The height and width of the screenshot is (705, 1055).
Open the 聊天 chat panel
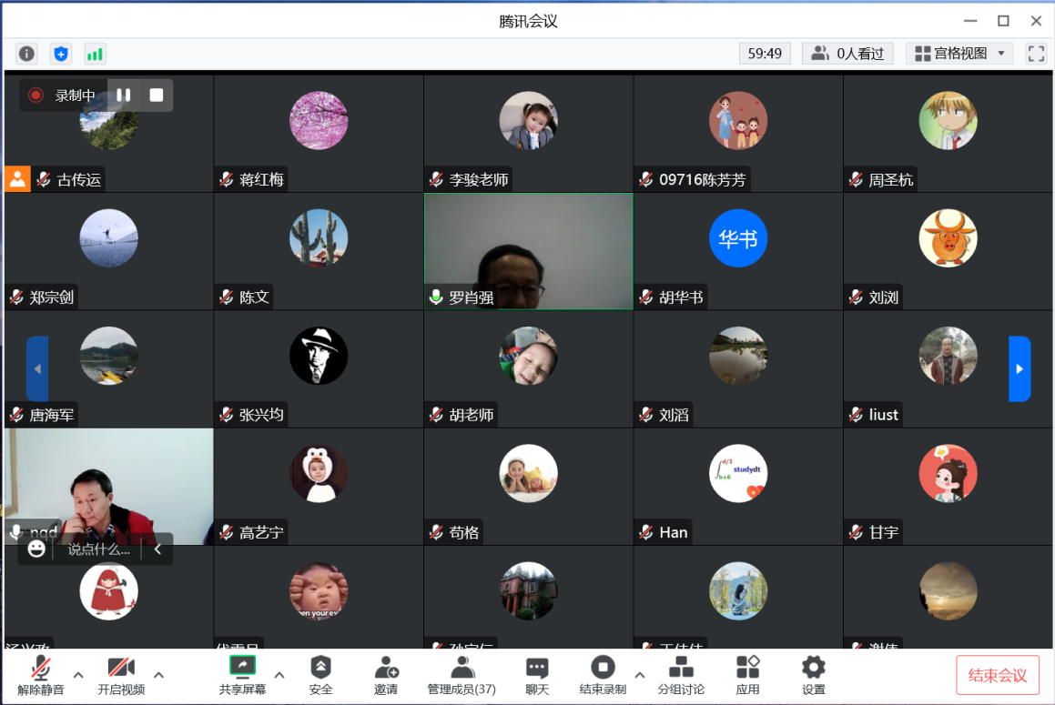pyautogui.click(x=537, y=675)
